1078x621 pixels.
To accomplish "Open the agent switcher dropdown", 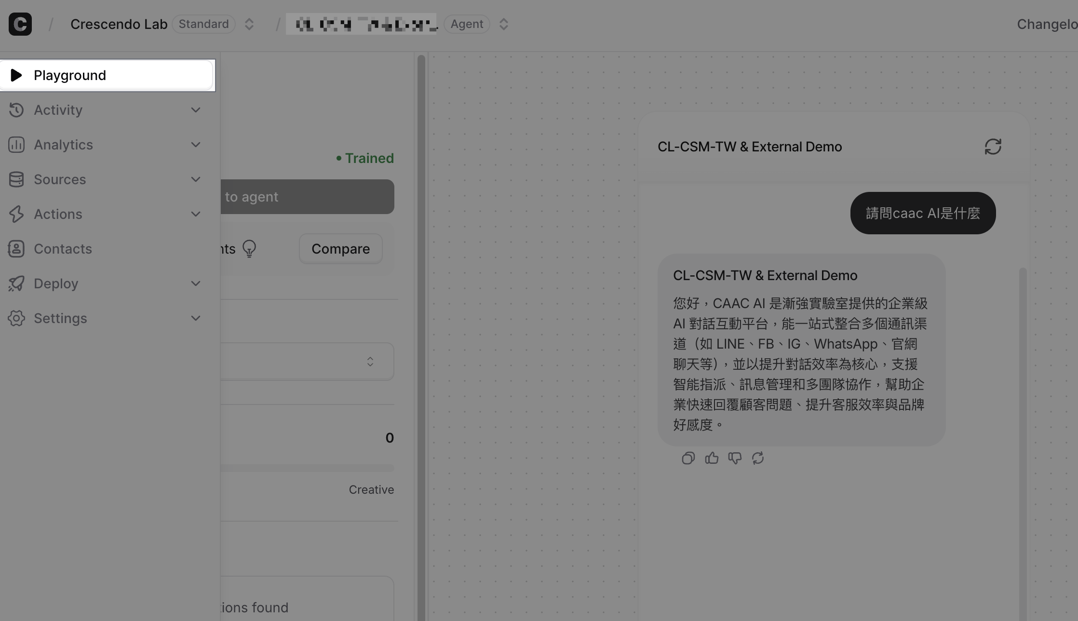I will 504,24.
